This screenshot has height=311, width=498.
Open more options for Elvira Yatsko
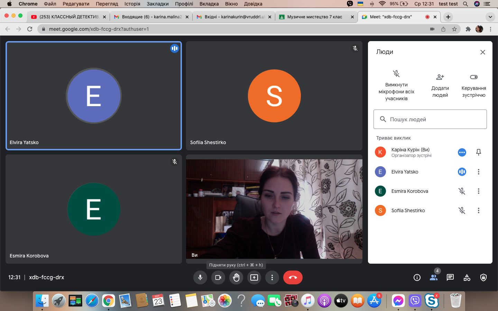click(479, 172)
